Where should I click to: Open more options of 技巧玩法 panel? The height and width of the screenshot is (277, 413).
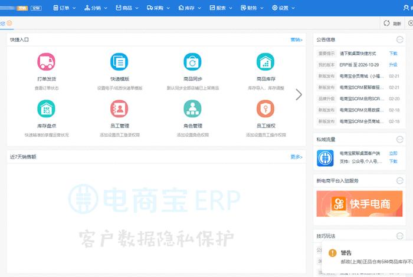[x=400, y=236]
